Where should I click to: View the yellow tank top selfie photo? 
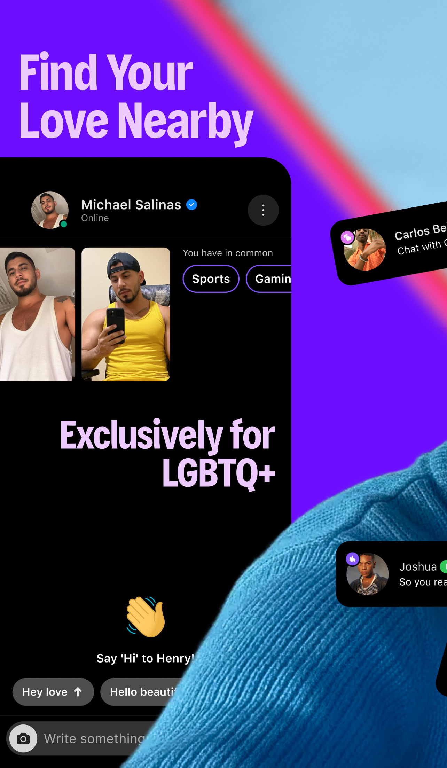point(126,314)
